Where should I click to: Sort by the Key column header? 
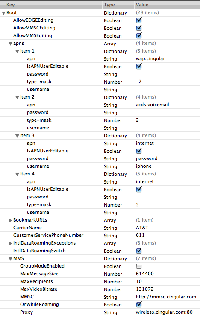(51, 5)
